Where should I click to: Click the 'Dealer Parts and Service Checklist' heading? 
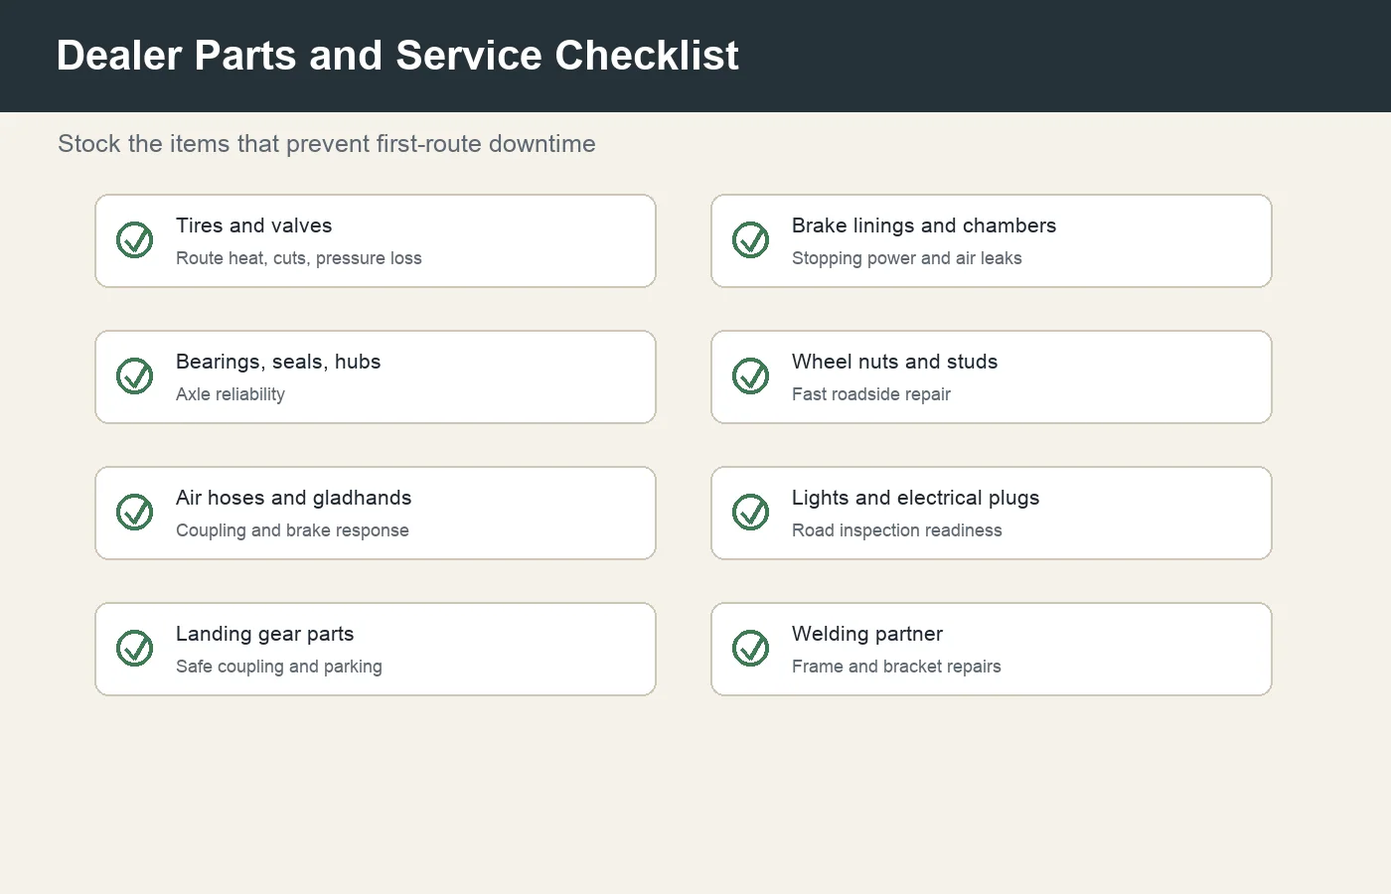coord(397,56)
